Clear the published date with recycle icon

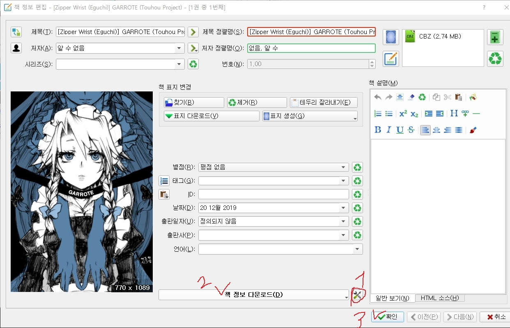pos(358,222)
